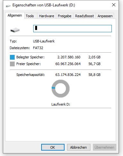
Task: Close the Eigenschaften dialog window
Action: coord(114,5)
